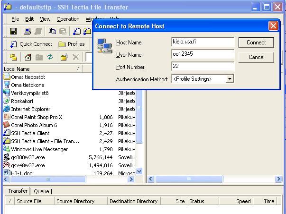
Task: Click the gs800w32.exe ghostscript icon
Action: [x=7, y=157]
